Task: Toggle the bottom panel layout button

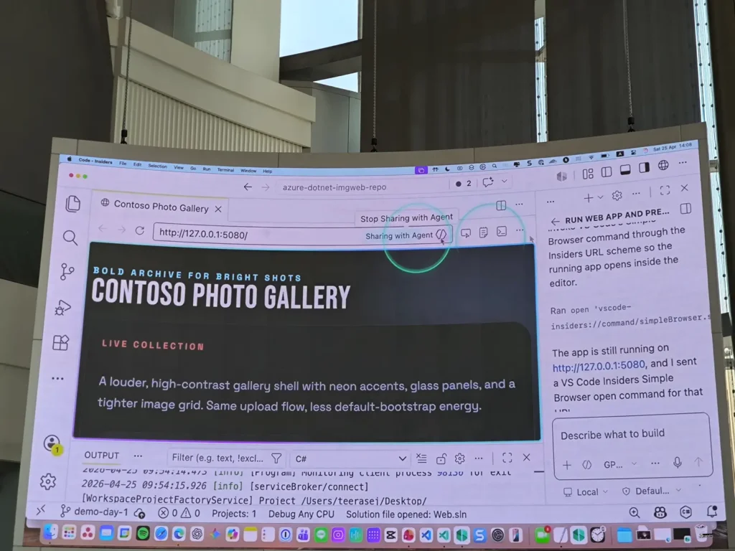Action: tap(625, 169)
